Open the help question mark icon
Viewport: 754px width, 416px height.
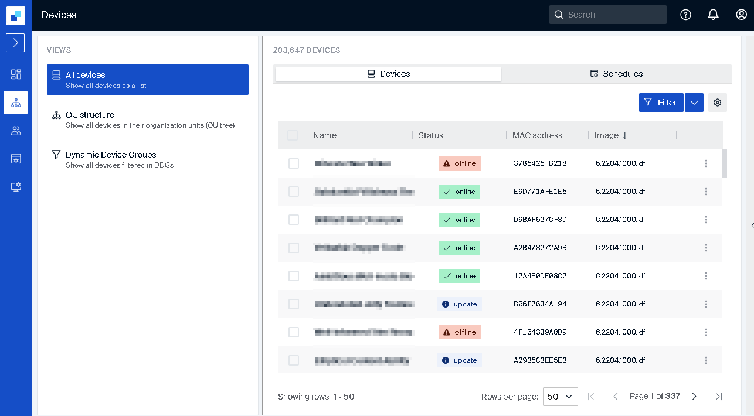685,15
